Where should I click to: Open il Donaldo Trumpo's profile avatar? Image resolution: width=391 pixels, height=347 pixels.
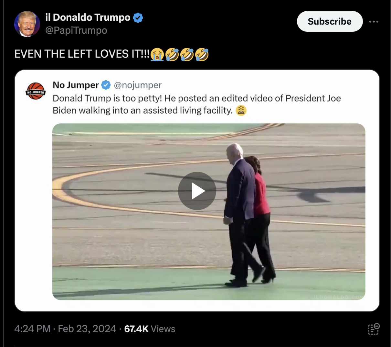(x=27, y=24)
